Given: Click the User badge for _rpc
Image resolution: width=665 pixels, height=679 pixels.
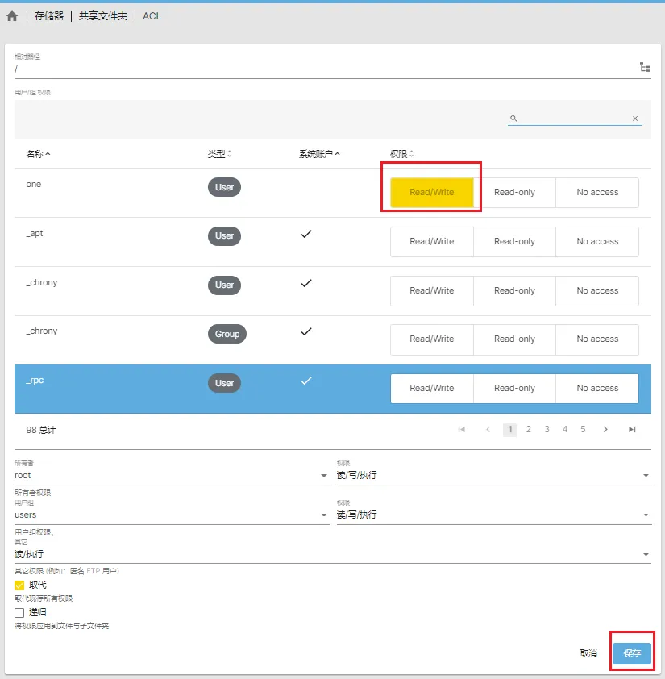Looking at the screenshot, I should point(224,383).
